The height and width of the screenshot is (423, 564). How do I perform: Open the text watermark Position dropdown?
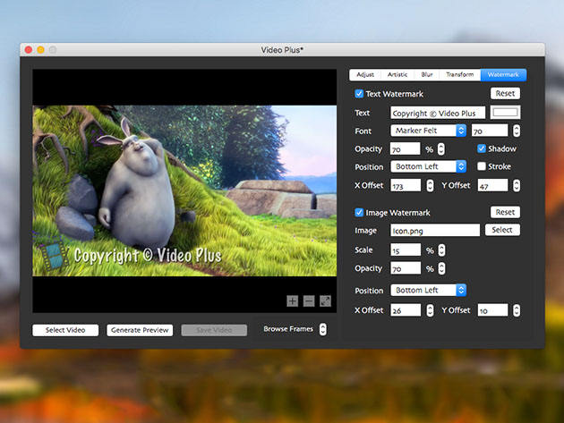[429, 166]
